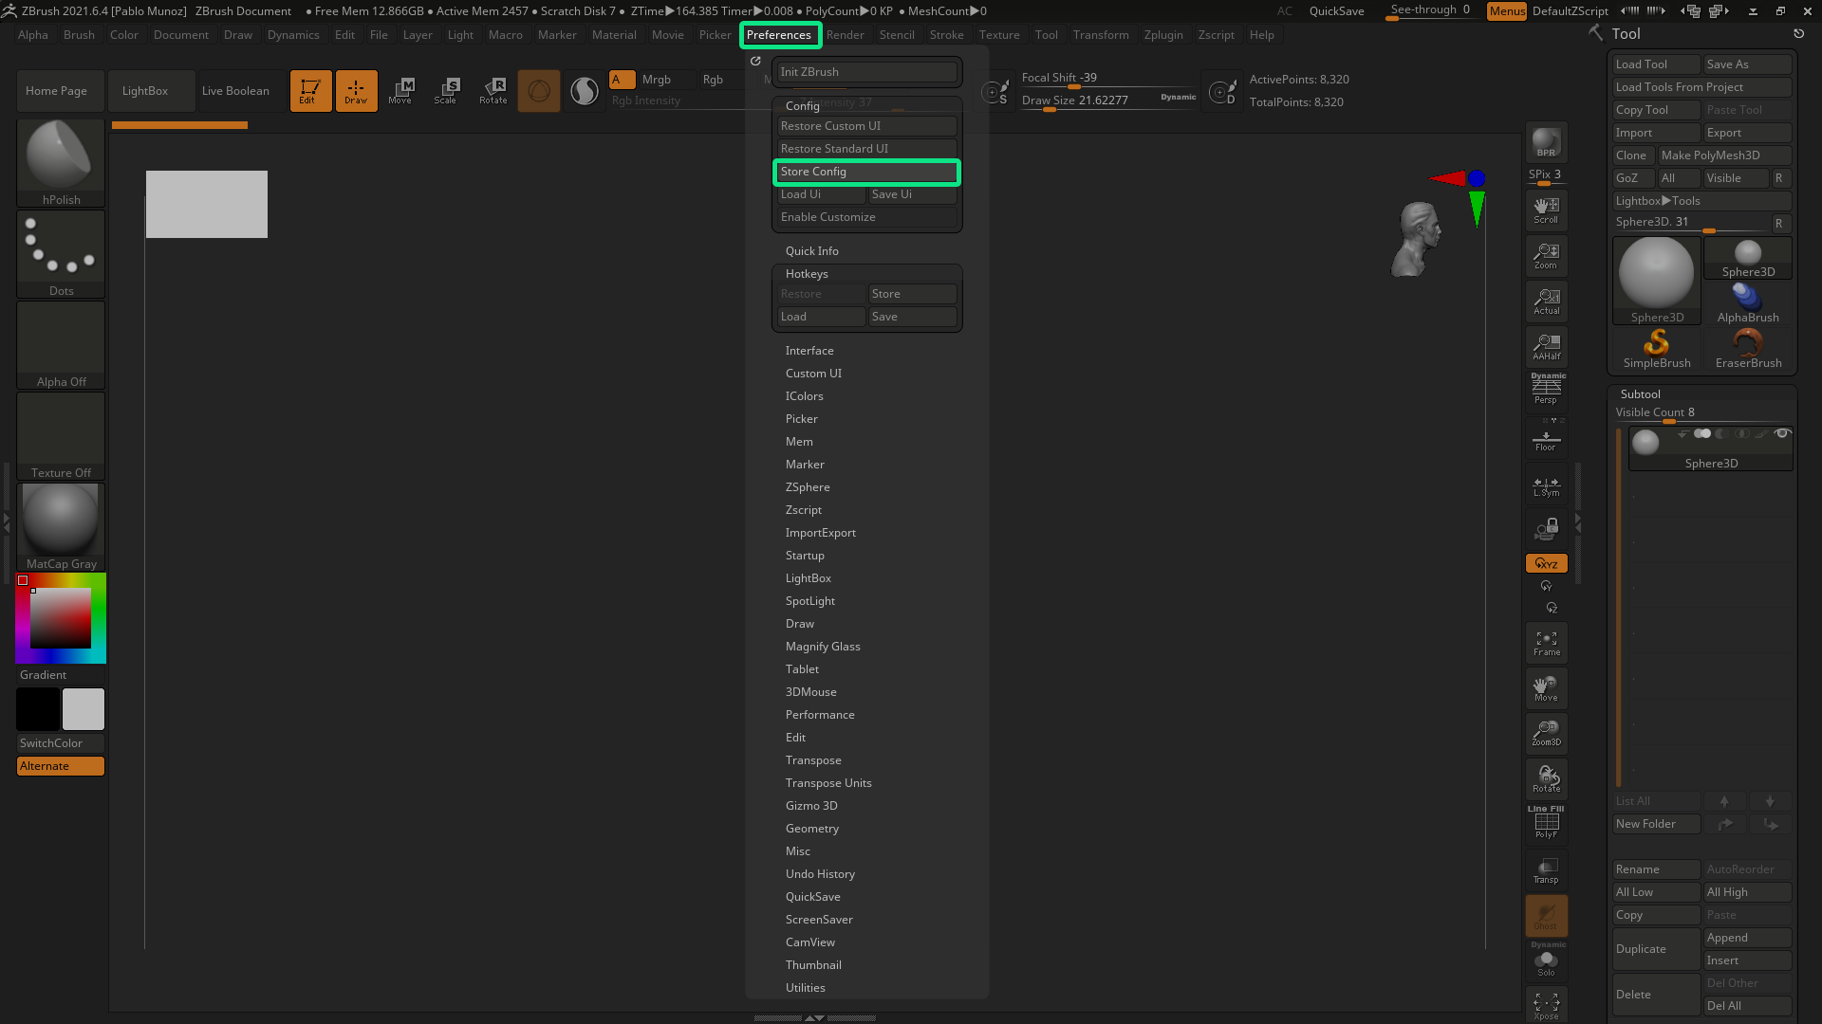Open the Stroke menu

coord(946,35)
